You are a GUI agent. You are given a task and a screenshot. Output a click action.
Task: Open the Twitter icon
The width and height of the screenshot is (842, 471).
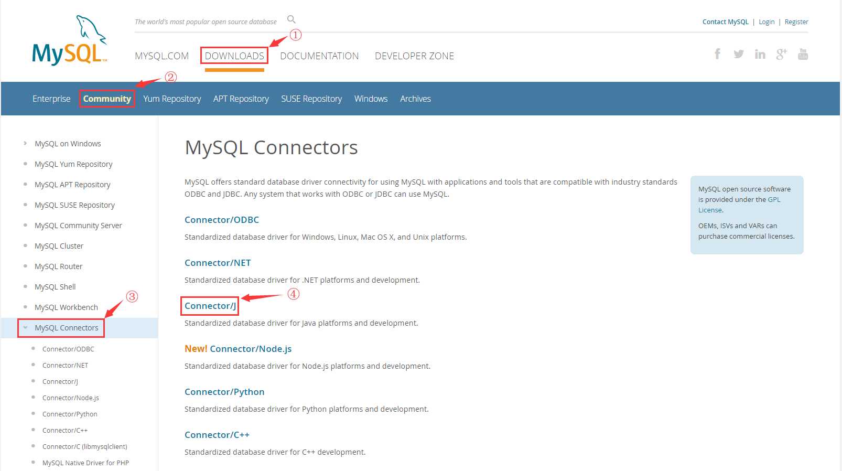click(x=739, y=53)
